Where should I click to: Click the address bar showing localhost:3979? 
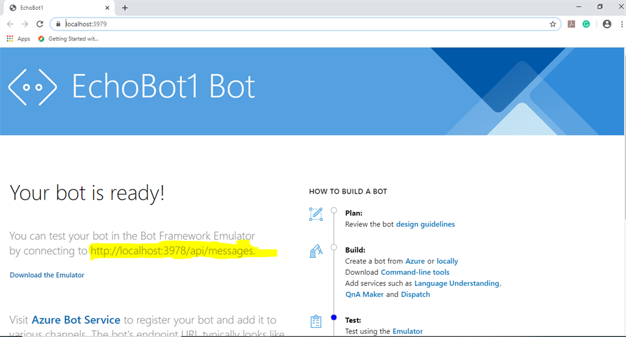pos(306,24)
